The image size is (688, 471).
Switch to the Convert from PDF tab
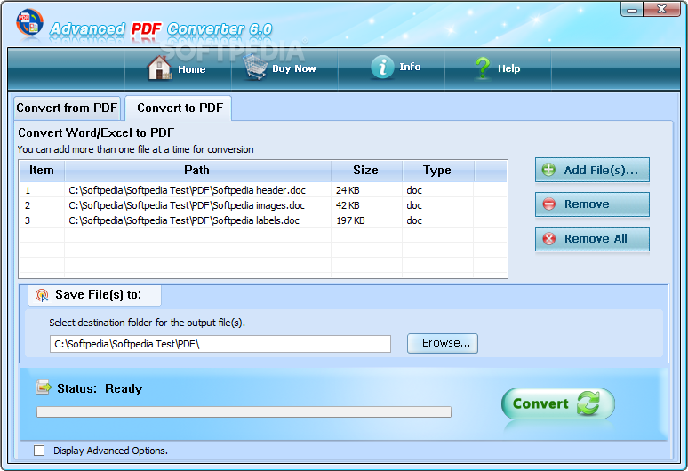coord(67,108)
